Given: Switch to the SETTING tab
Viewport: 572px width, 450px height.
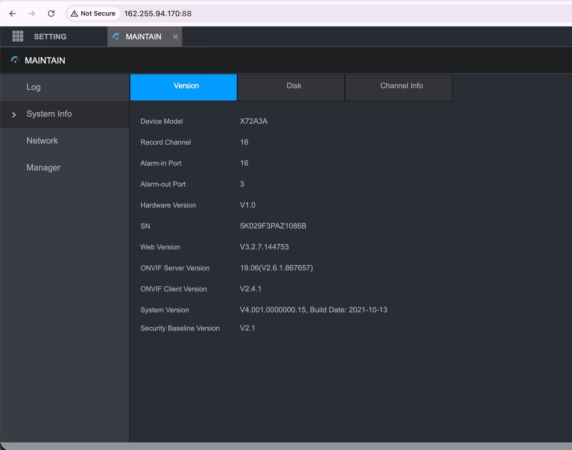Looking at the screenshot, I should [50, 37].
